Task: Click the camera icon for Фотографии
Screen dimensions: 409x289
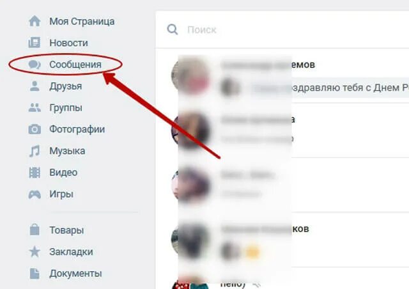Action: 35,129
